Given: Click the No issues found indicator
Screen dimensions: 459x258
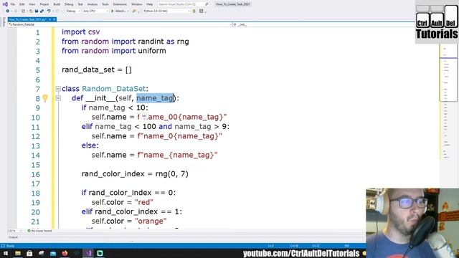Looking at the screenshot, I should click(39, 231).
